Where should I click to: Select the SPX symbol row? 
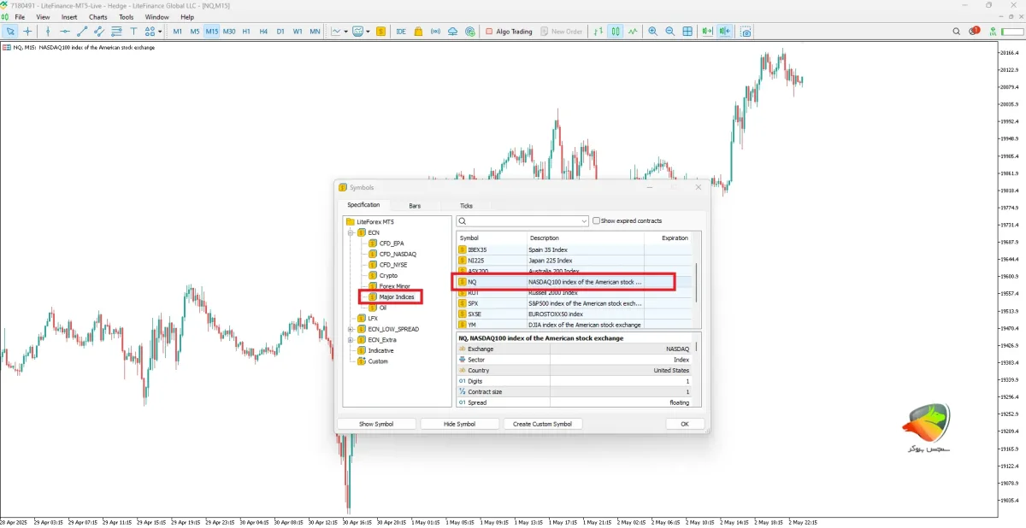575,303
